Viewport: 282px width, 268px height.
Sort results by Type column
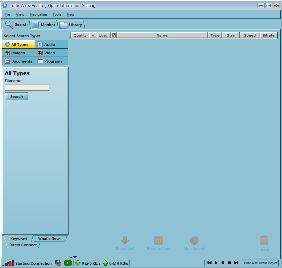[x=215, y=36]
